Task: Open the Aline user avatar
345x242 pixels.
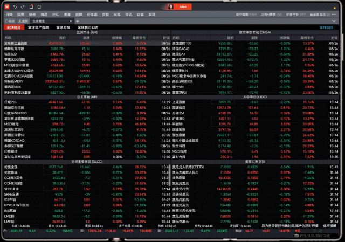Action: point(170,6)
